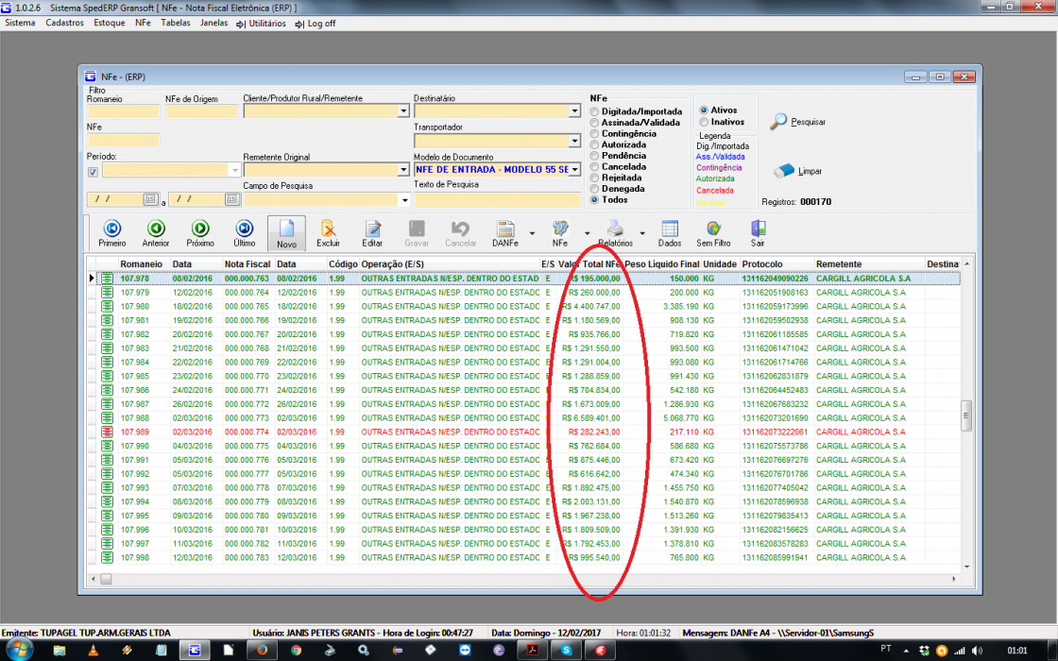Open Chrome from the taskbar
Screen dimensions: 1058x661
tap(296, 650)
